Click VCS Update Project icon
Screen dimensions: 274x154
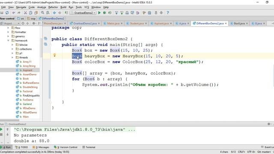click(x=116, y=13)
